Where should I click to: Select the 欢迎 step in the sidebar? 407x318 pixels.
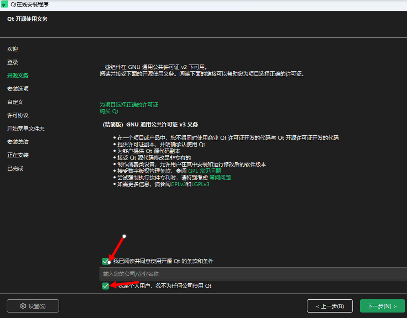click(13, 49)
